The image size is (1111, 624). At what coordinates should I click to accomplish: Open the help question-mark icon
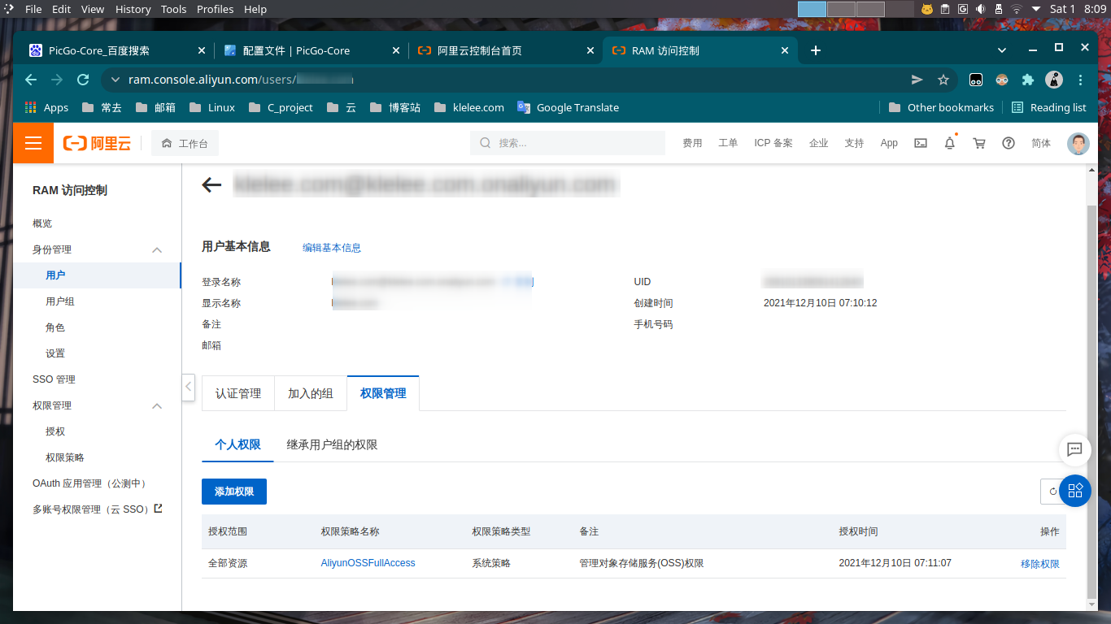(x=1009, y=143)
